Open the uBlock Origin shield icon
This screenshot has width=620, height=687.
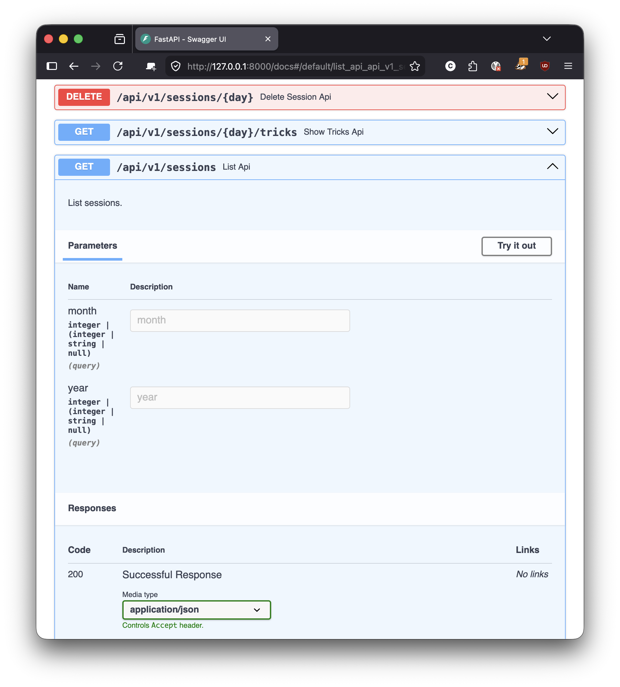click(545, 66)
